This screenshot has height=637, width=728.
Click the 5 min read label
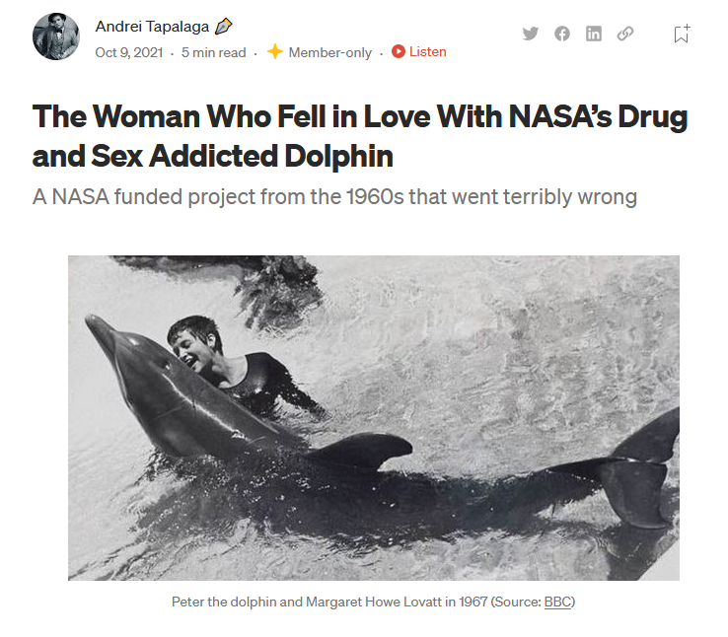pos(214,52)
